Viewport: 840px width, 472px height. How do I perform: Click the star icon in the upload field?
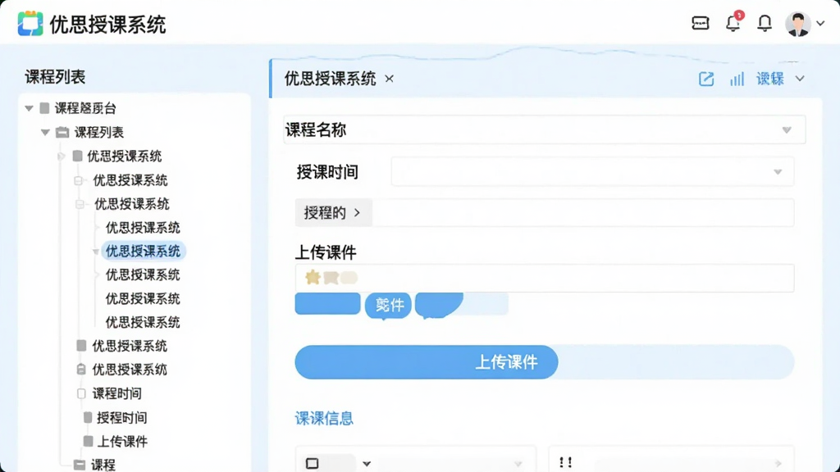313,277
